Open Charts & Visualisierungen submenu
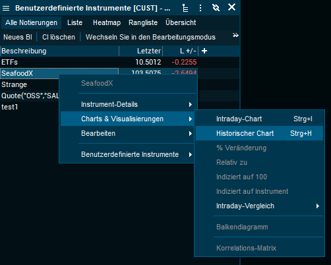331x265 pixels. 127,119
